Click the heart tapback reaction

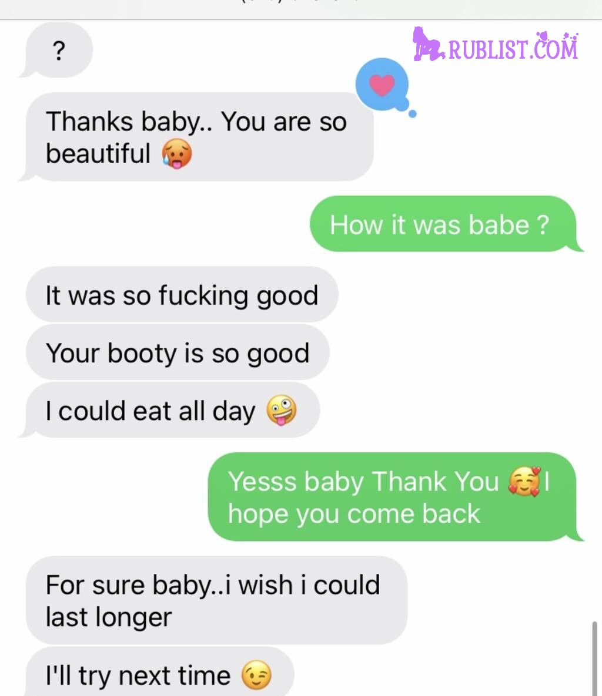tap(382, 85)
